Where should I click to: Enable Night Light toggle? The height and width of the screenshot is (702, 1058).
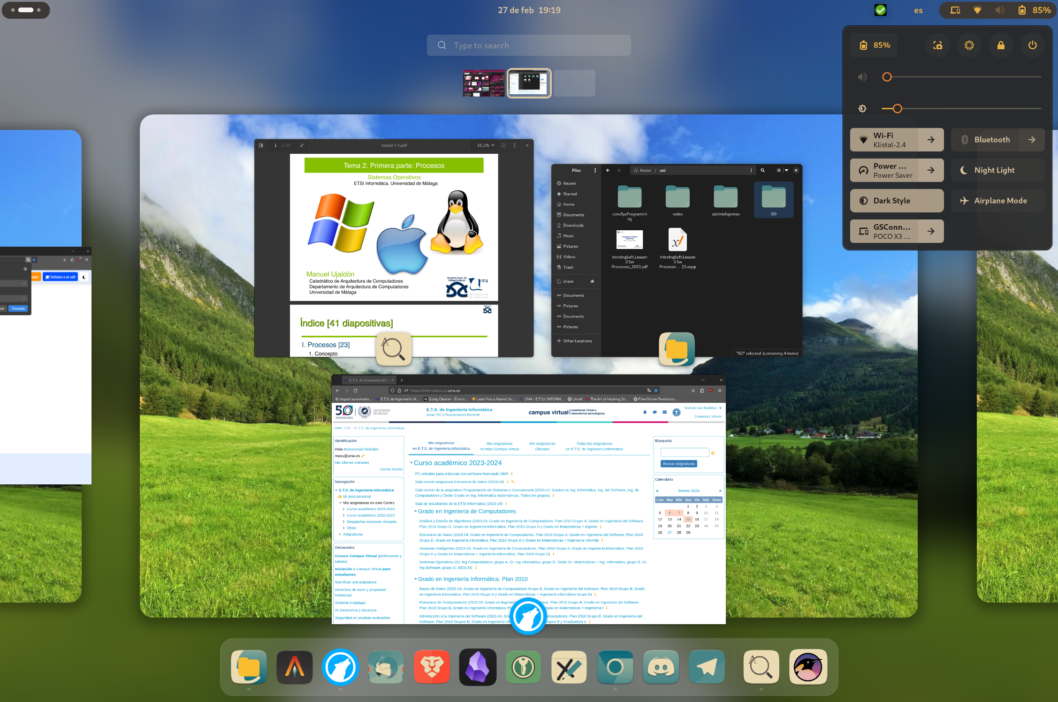997,170
